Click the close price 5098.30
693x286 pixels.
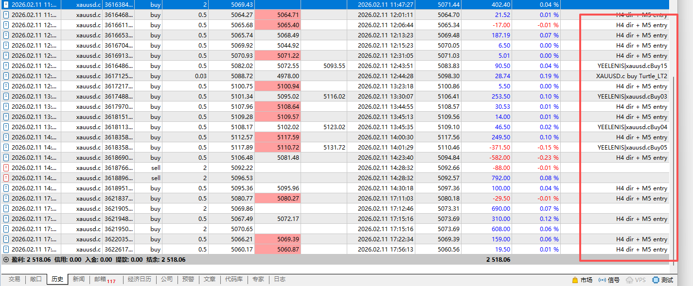coord(448,76)
